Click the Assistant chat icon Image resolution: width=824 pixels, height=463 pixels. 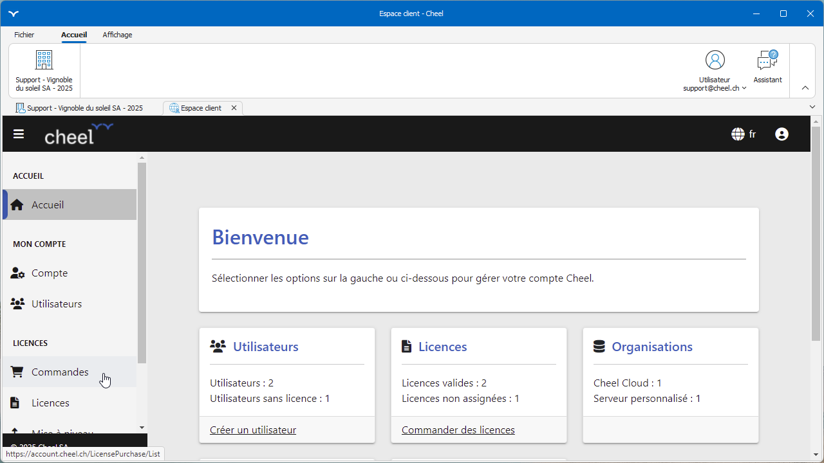(x=767, y=60)
